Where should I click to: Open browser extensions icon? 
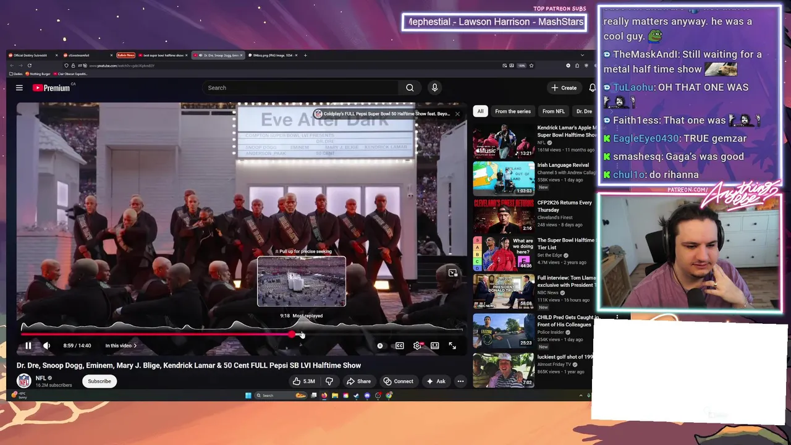576,66
